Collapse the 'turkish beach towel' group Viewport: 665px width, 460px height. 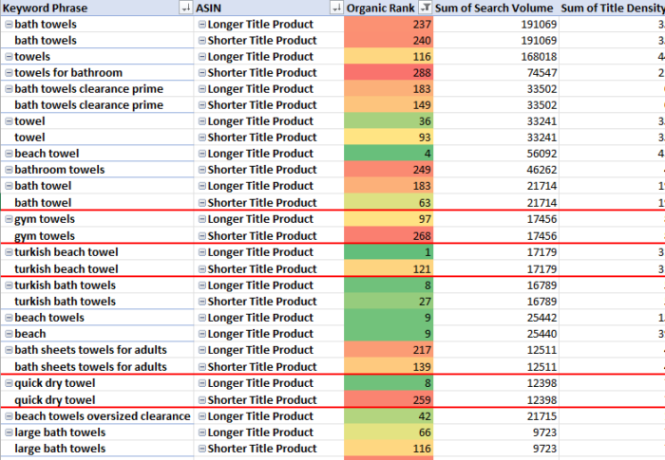tap(9, 252)
